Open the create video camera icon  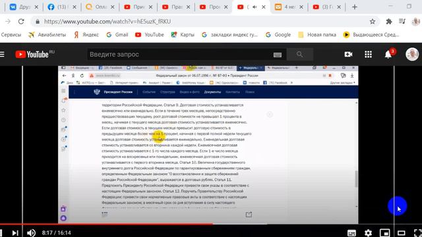[348, 54]
